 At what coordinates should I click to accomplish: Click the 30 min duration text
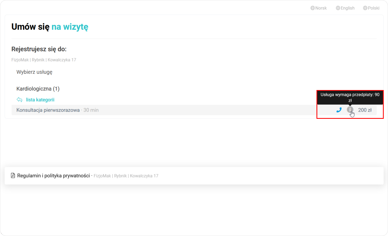[91, 110]
